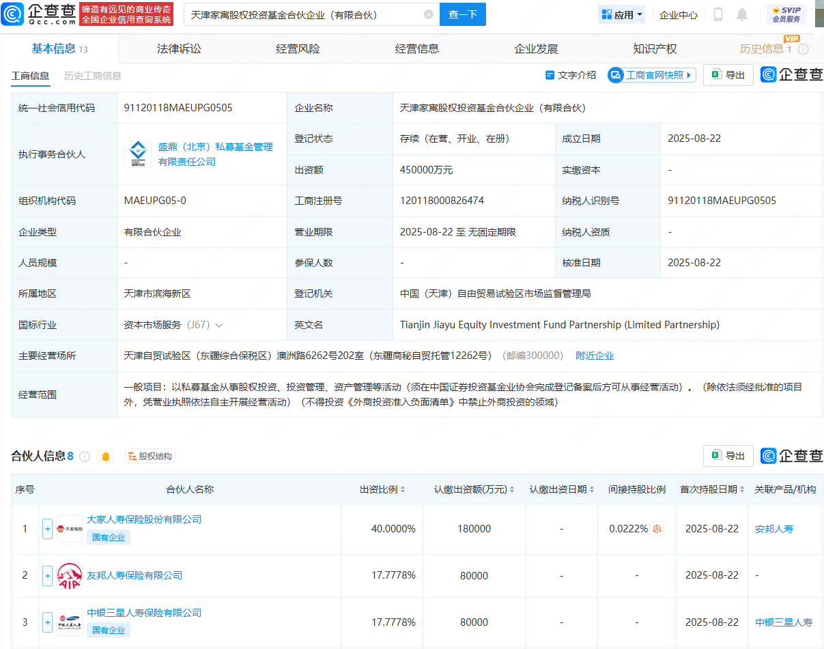Expand row 2 友邦人寿保险 details

pos(47,575)
